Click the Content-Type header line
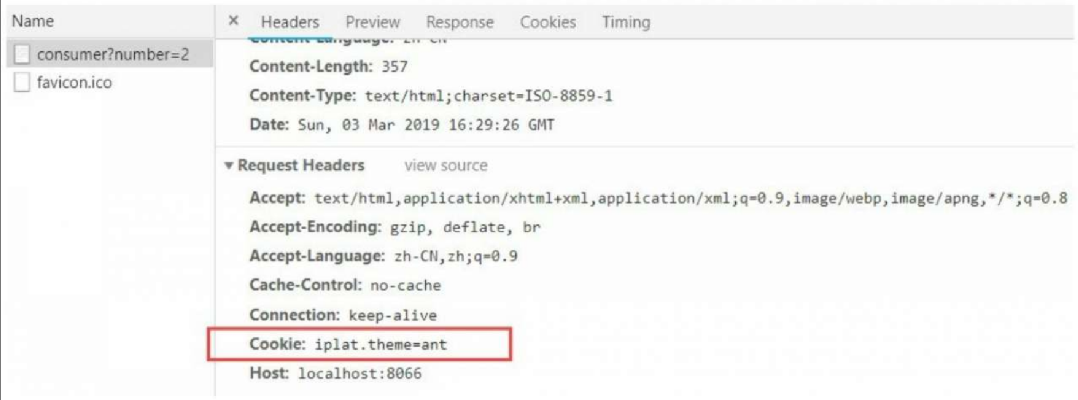Image resolution: width=1078 pixels, height=400 pixels. click(431, 96)
